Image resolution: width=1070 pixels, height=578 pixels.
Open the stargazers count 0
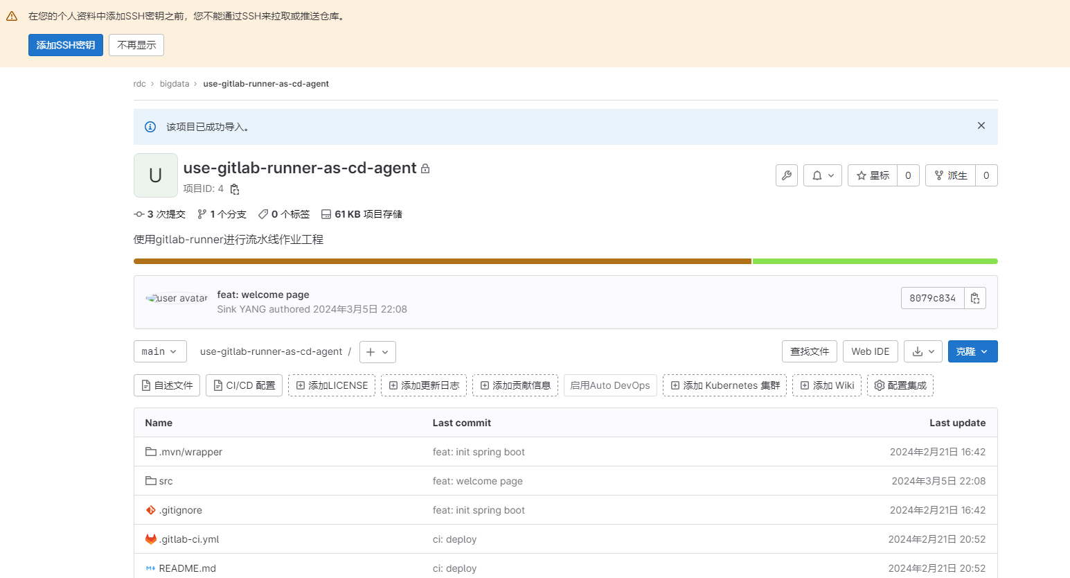pyautogui.click(x=908, y=175)
